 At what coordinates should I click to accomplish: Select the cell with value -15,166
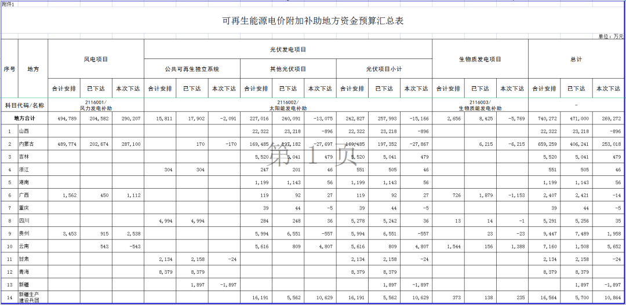[x=416, y=119]
